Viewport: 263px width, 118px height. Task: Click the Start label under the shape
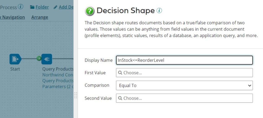[x=15, y=69]
